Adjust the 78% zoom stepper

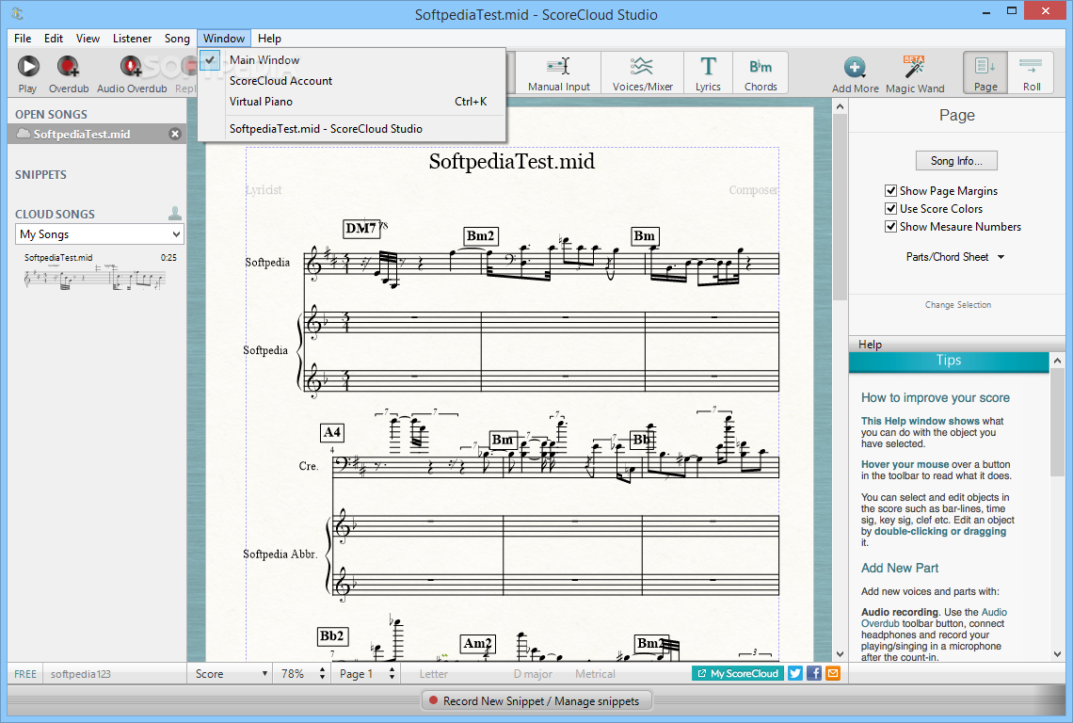322,674
